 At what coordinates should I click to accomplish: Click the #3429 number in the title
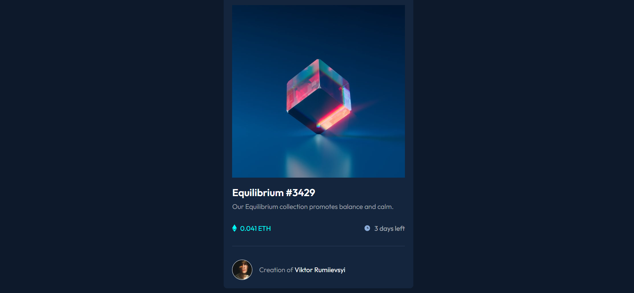click(x=300, y=193)
